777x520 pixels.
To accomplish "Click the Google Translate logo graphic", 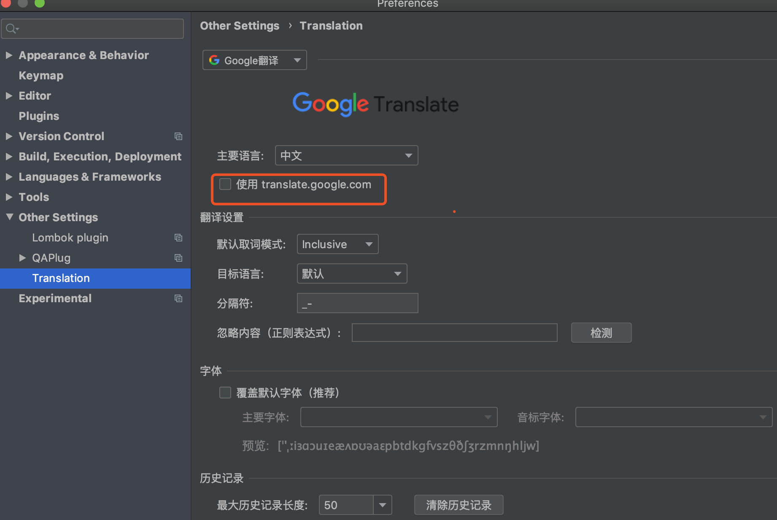I will [375, 104].
